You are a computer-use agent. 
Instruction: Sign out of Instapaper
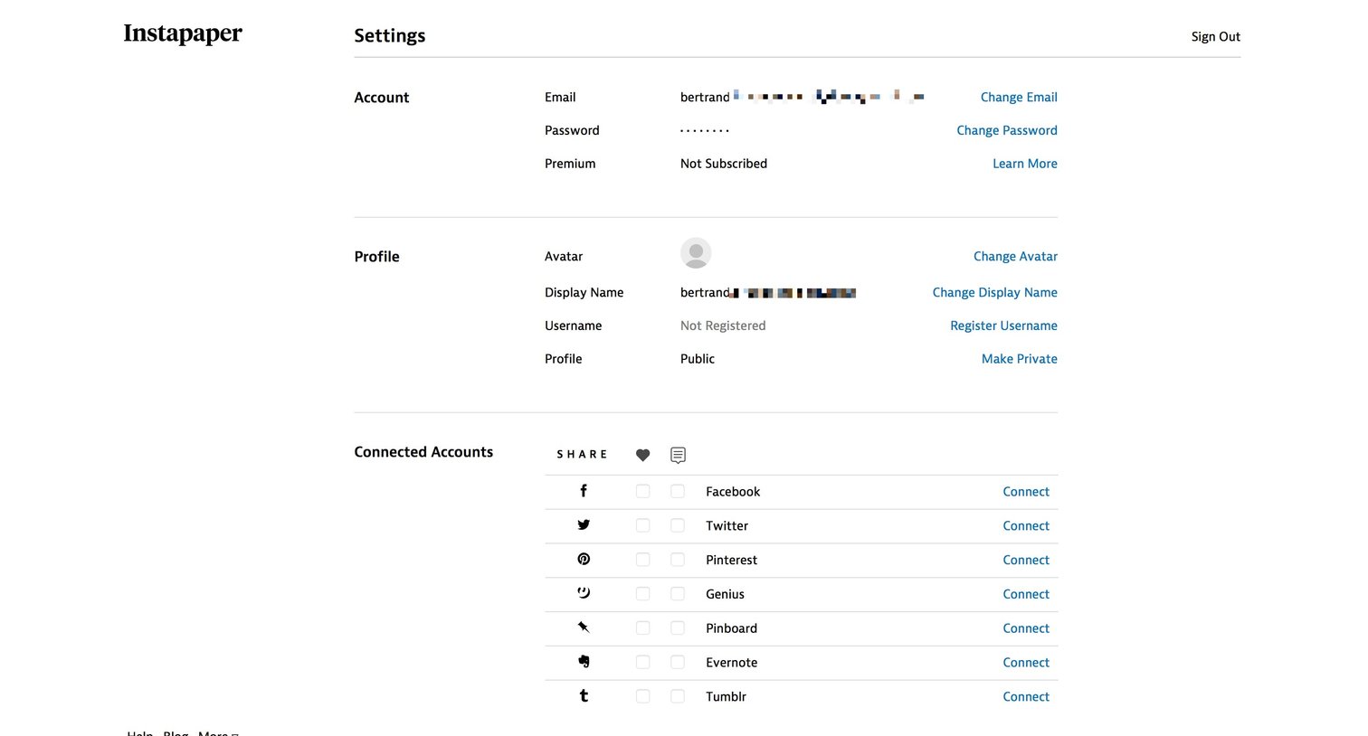(1215, 37)
